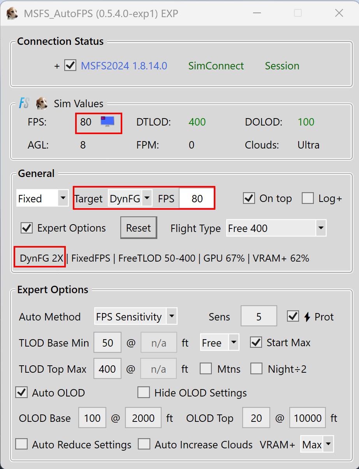The image size is (359, 469).
Task: Click the target FPS field showing 80
Action: click(197, 198)
